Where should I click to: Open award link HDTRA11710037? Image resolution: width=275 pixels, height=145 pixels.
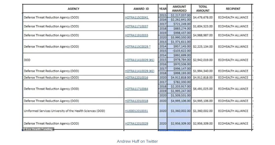click(136, 26)
